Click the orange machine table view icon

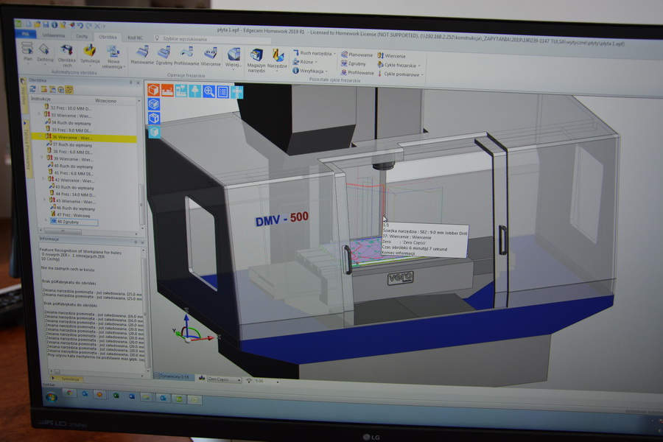[x=167, y=90]
